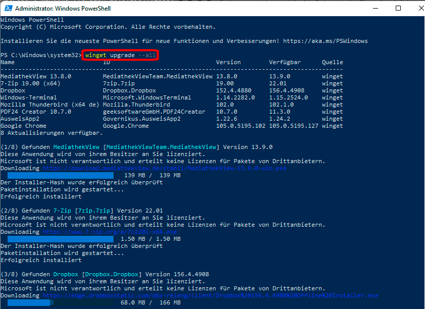This screenshot has height=309, width=425.
Task: Select the 'AusweisApp2' name entry
Action: pos(20,119)
